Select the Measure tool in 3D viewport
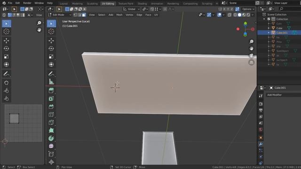This screenshot has width=301, height=169. tap(51, 82)
